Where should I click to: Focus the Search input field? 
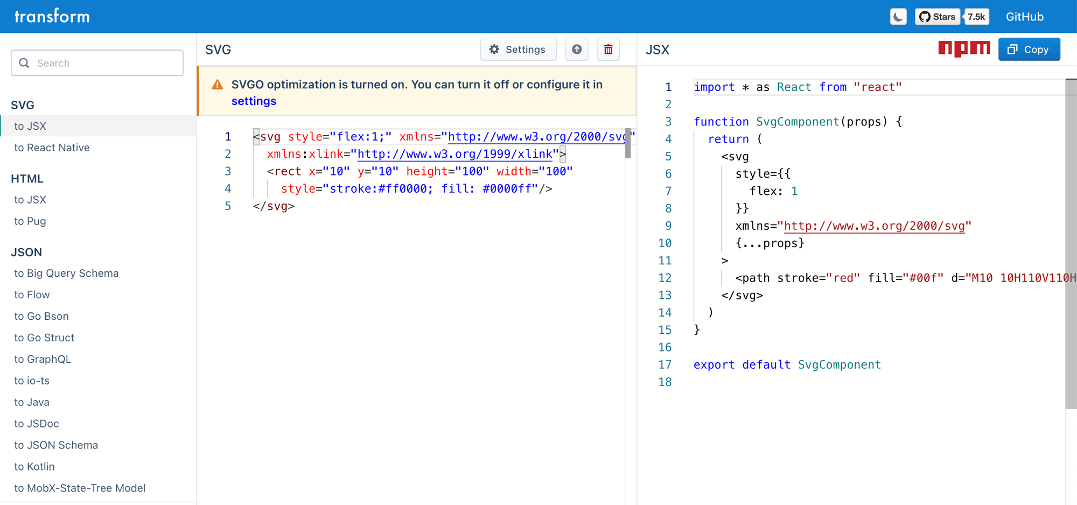[x=97, y=63]
